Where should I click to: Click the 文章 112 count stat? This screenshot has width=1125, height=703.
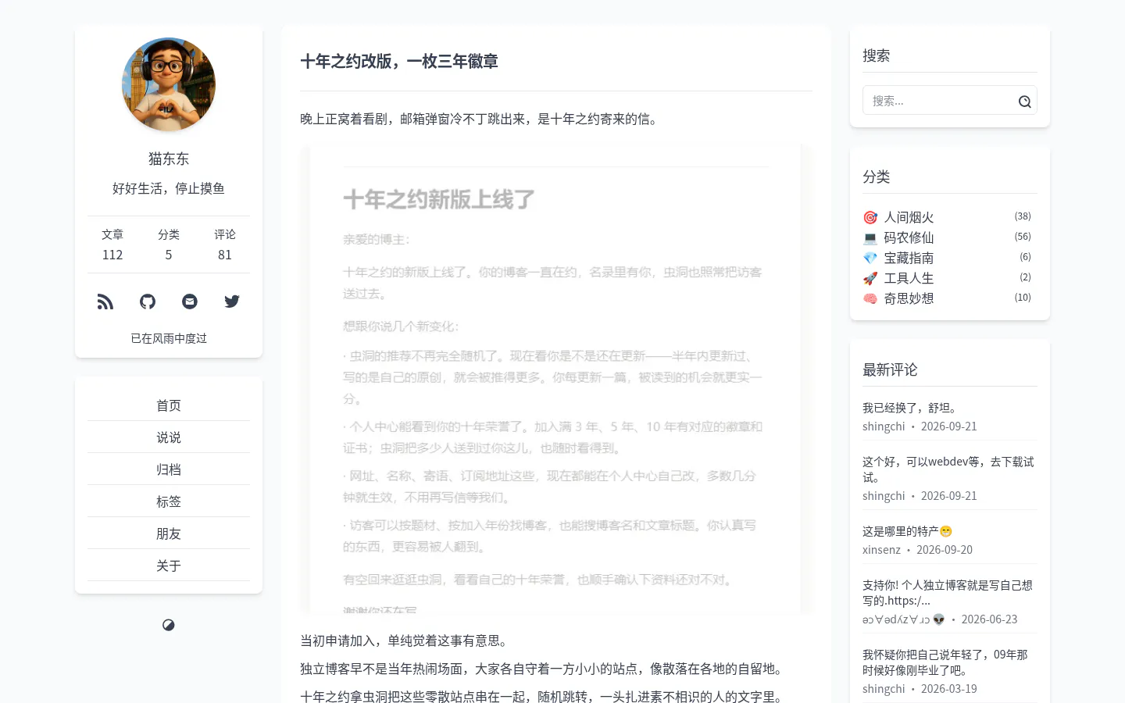pyautogui.click(x=112, y=244)
